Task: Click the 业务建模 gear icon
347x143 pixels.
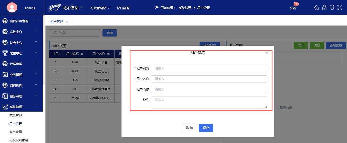Action: coord(5,75)
